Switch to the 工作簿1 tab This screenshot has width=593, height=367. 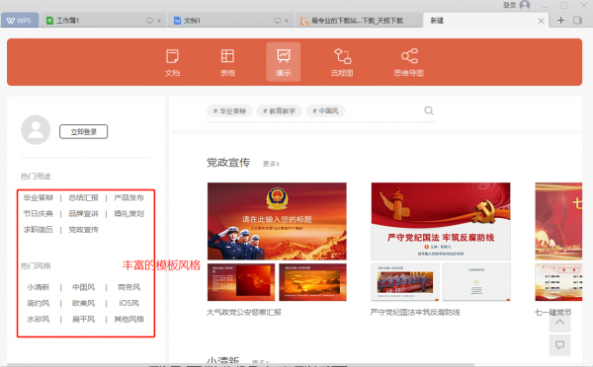point(103,21)
